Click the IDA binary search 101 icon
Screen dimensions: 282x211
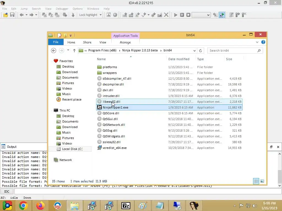click(57, 15)
